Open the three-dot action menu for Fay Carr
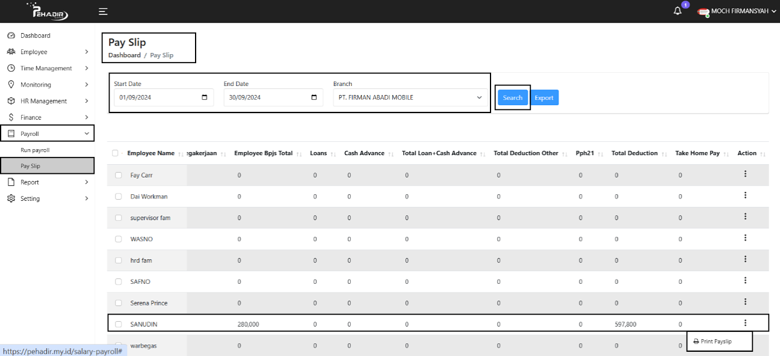This screenshot has height=356, width=780. point(745,174)
